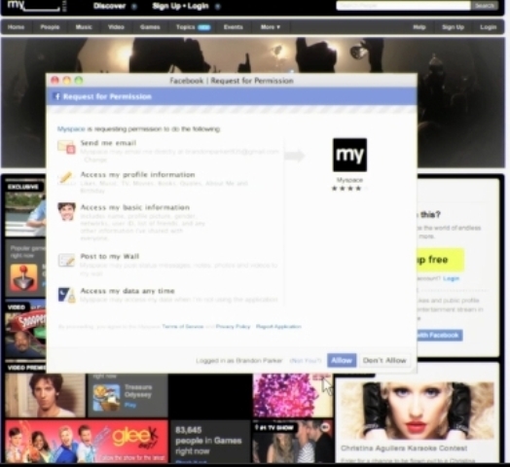The height and width of the screenshot is (467, 510).
Task: Click the Help link in navigation bar
Action: coord(419,27)
